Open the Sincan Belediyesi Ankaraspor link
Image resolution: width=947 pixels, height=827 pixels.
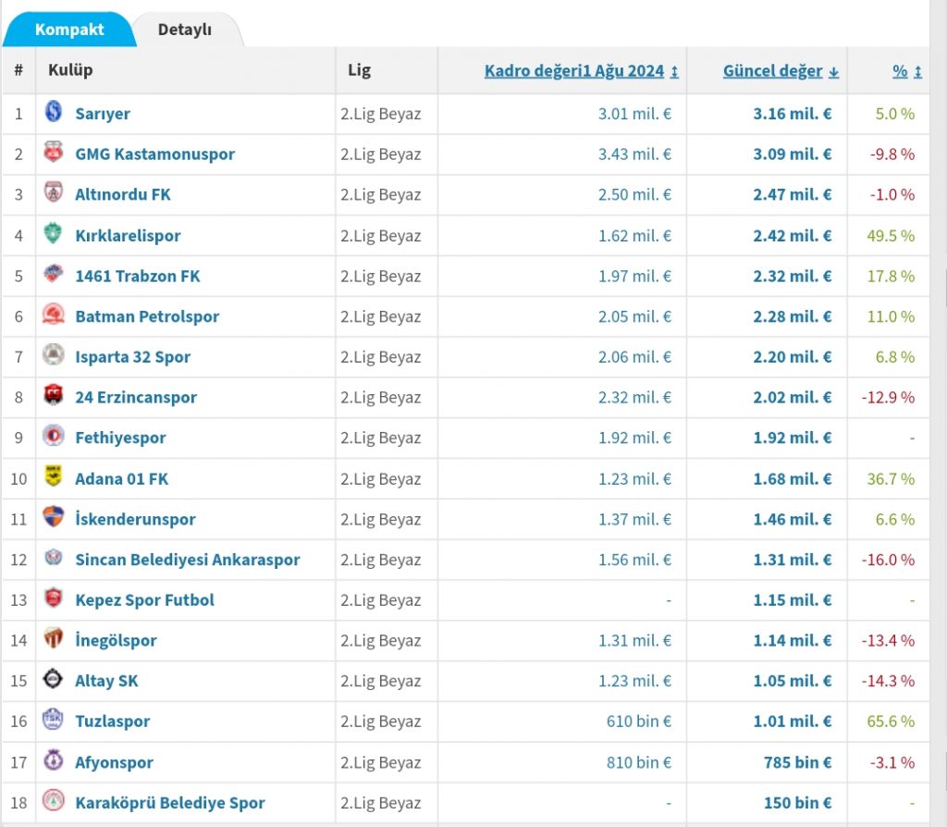tap(187, 560)
